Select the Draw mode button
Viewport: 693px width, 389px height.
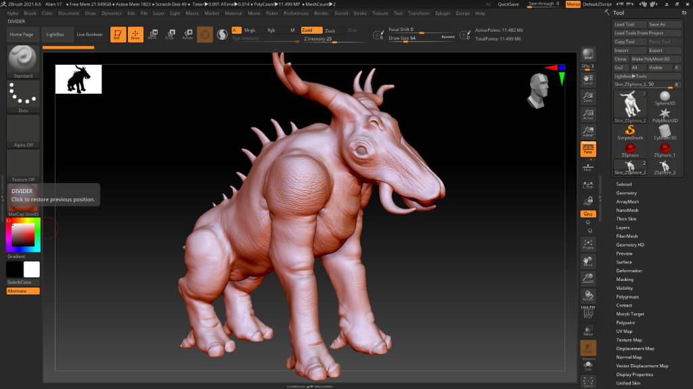pyautogui.click(x=135, y=34)
